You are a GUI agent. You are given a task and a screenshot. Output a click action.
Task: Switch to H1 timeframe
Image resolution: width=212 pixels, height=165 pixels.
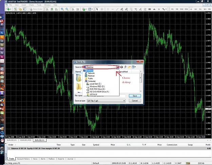(191, 9)
